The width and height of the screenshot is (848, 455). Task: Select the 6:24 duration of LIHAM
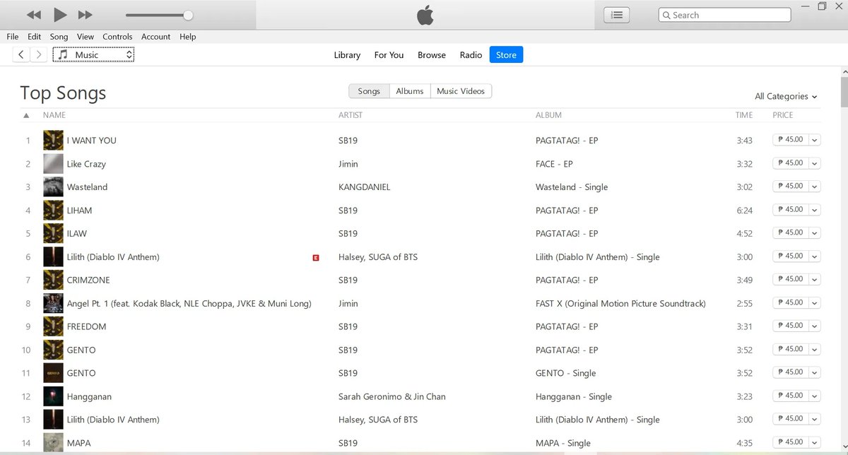pos(745,211)
